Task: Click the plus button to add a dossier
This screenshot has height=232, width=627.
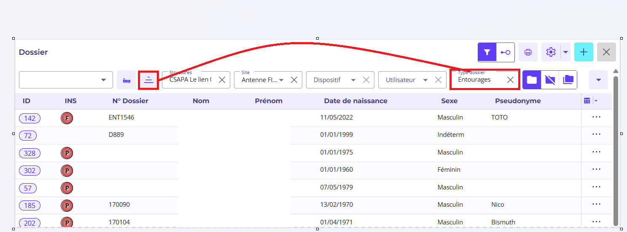Action: click(x=584, y=52)
